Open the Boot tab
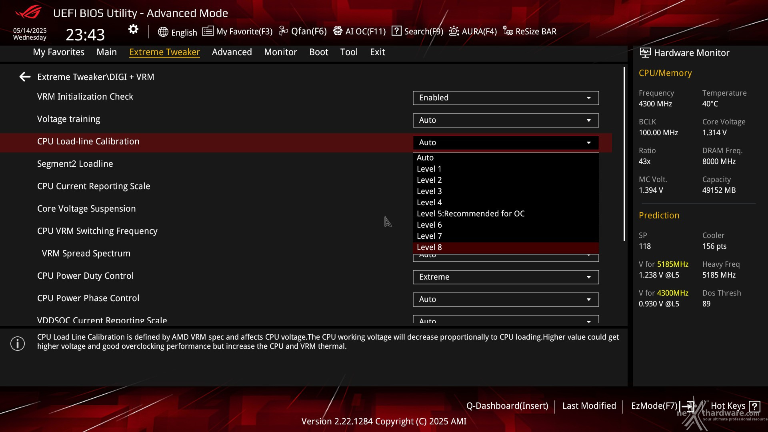Screen dimensions: 768x432 point(319,52)
